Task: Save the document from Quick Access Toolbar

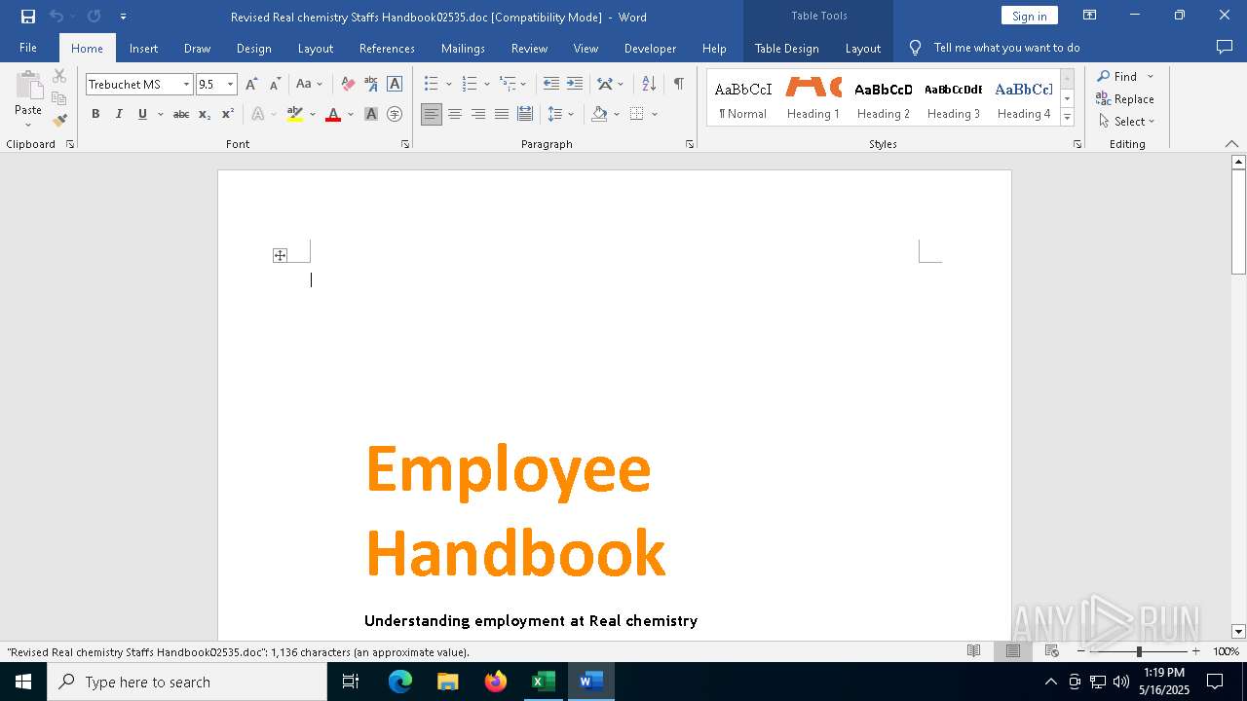Action: [x=27, y=16]
